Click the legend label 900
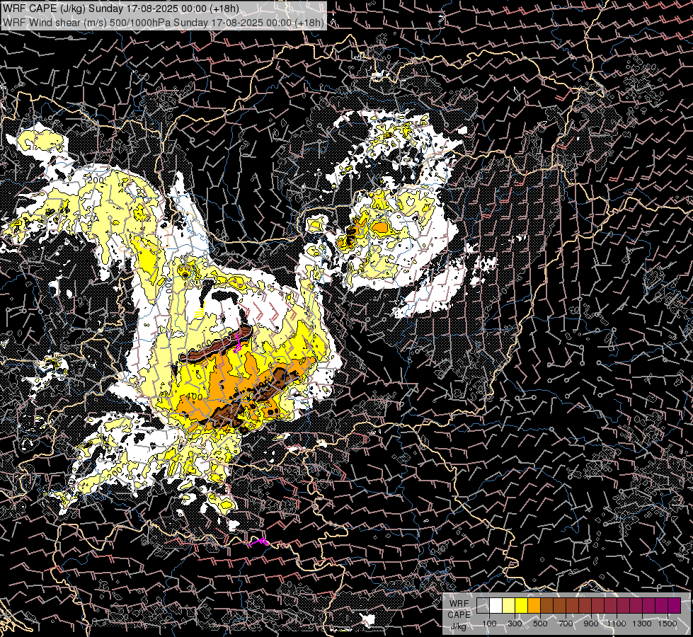 [591, 624]
